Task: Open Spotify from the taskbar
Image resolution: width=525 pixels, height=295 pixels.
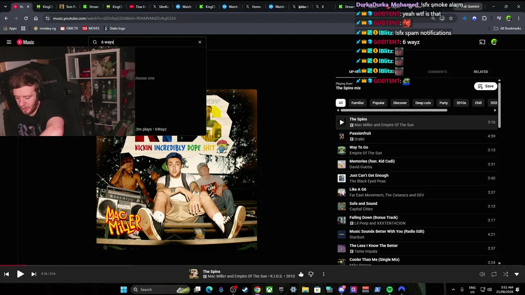Action: [x=390, y=290]
